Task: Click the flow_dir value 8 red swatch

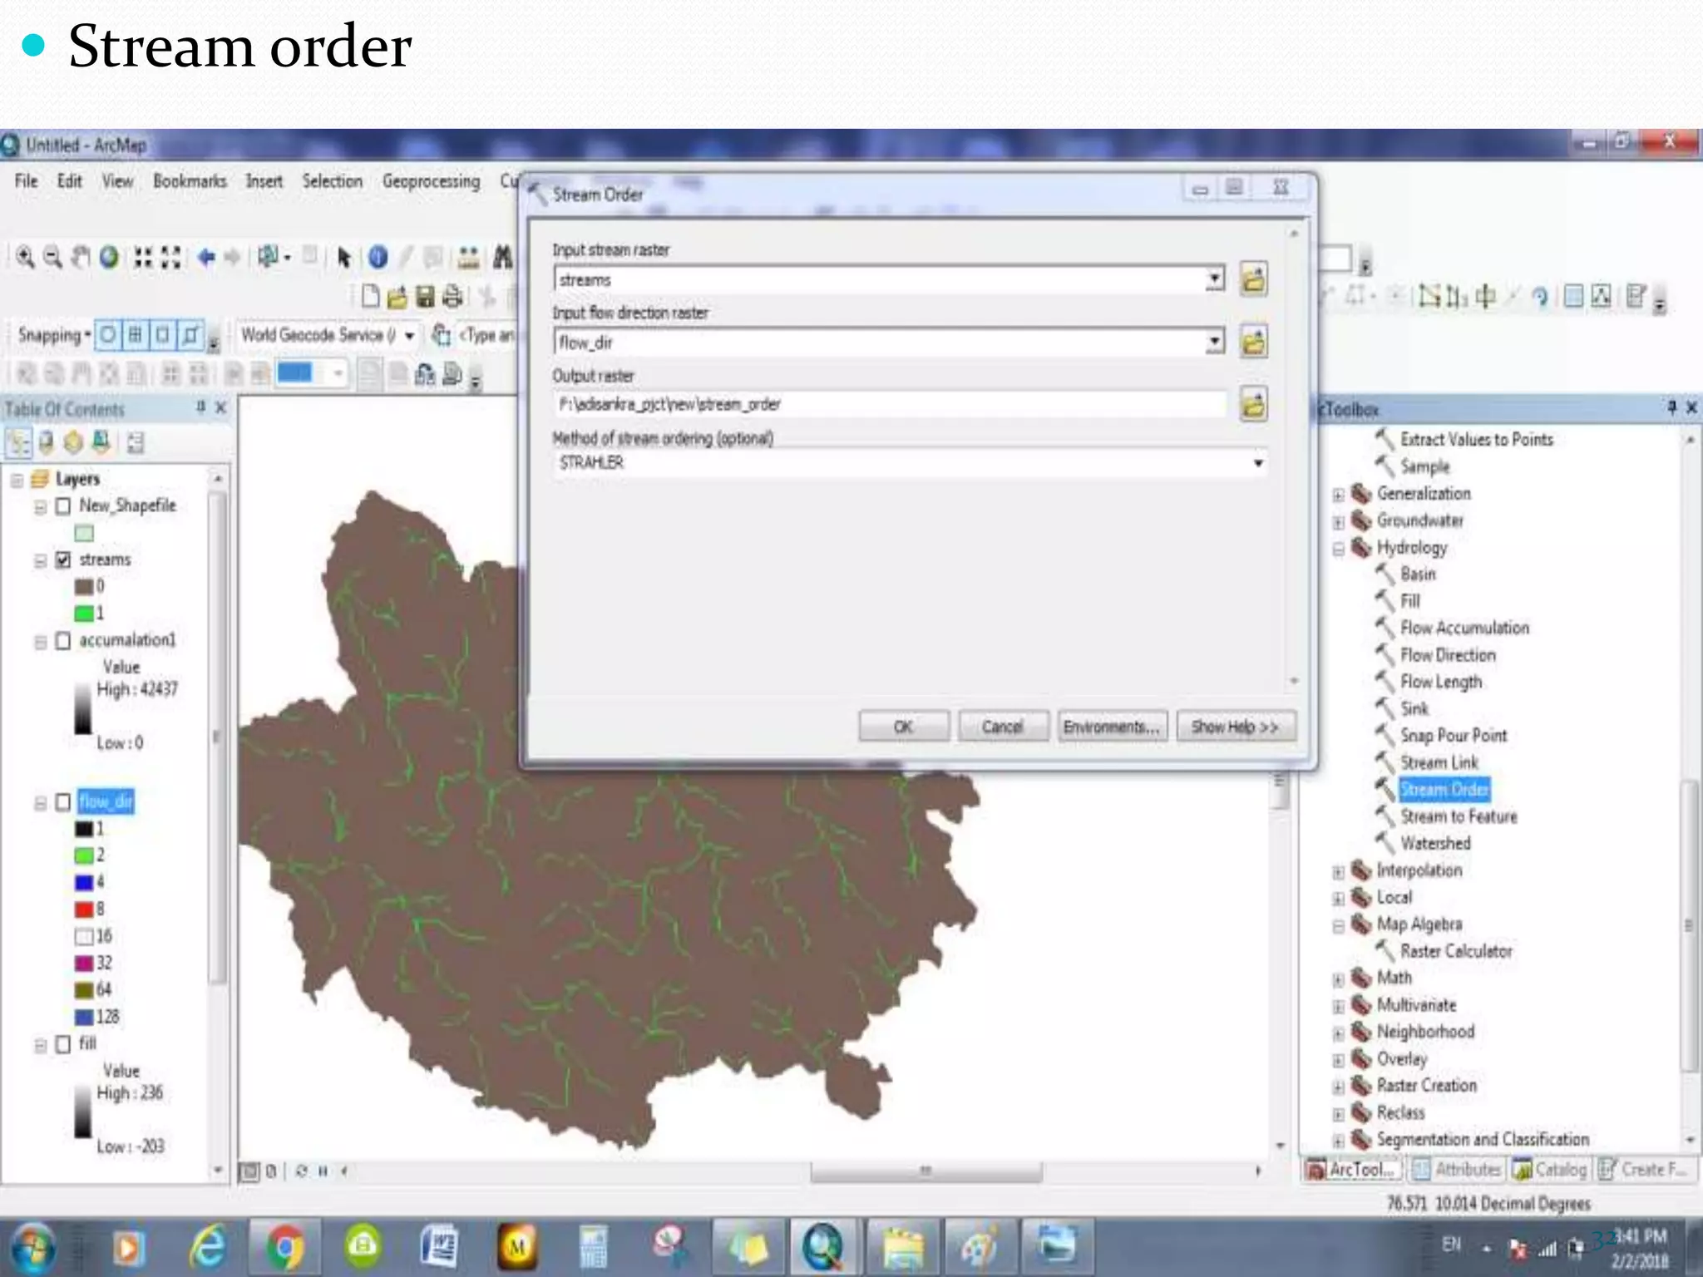Action: click(x=83, y=910)
